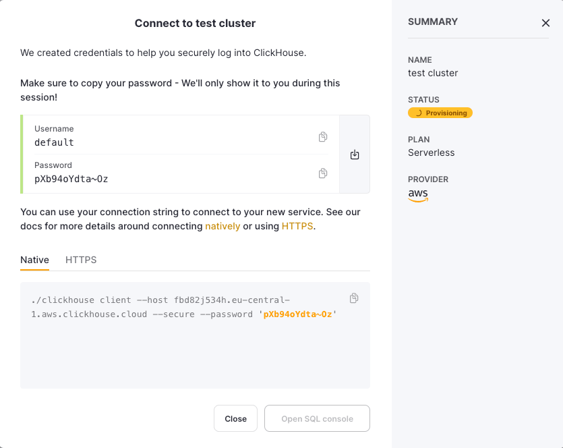563x448 pixels.
Task: Close the Summary panel with the X
Action: click(x=545, y=23)
